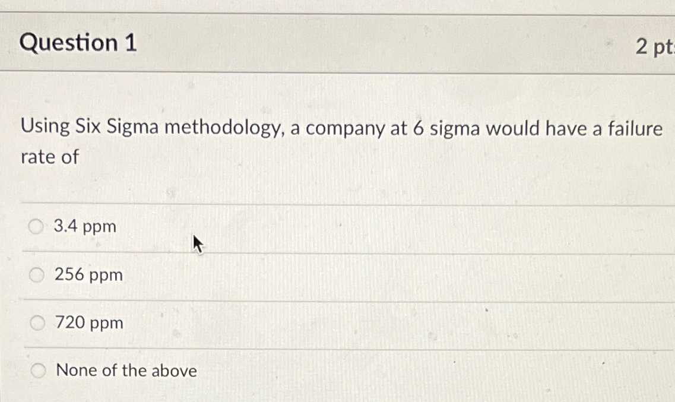This screenshot has width=675, height=402.
Task: Click the empty circle beside 3.4 ppm
Action: pos(37,226)
